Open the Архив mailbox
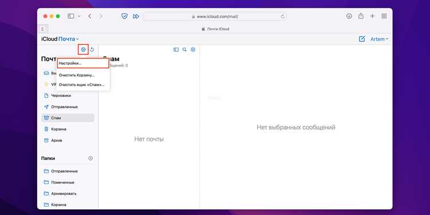The height and width of the screenshot is (215, 430). pos(68,140)
